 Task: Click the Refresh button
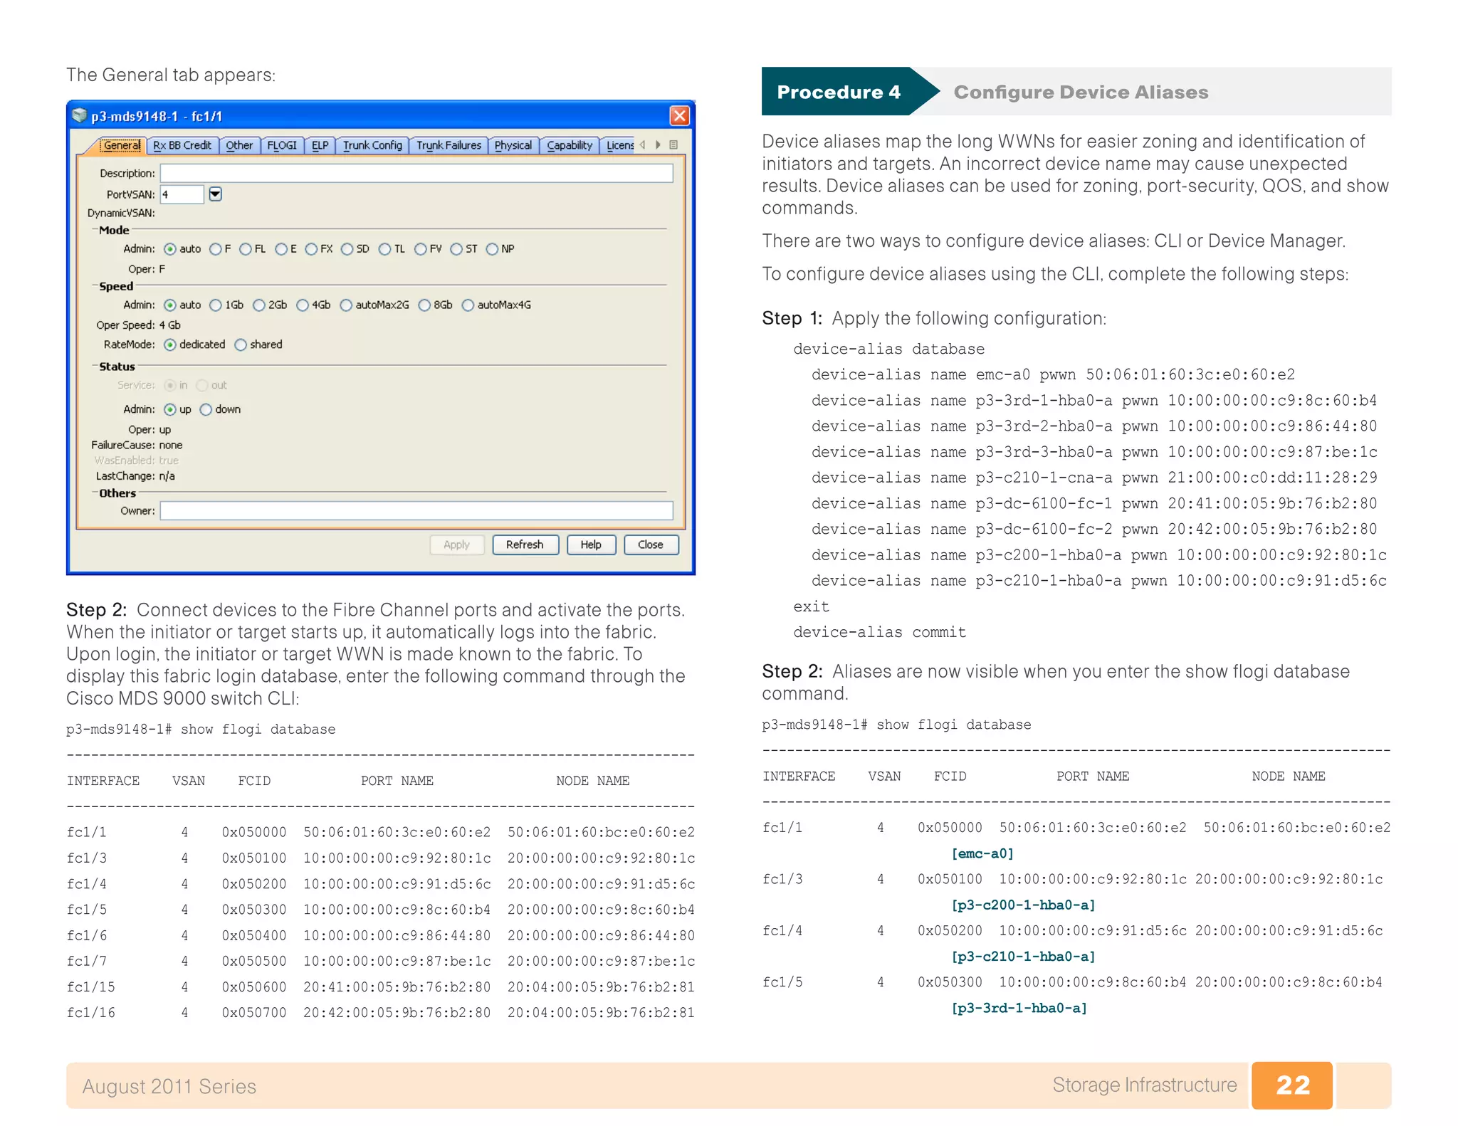click(525, 544)
